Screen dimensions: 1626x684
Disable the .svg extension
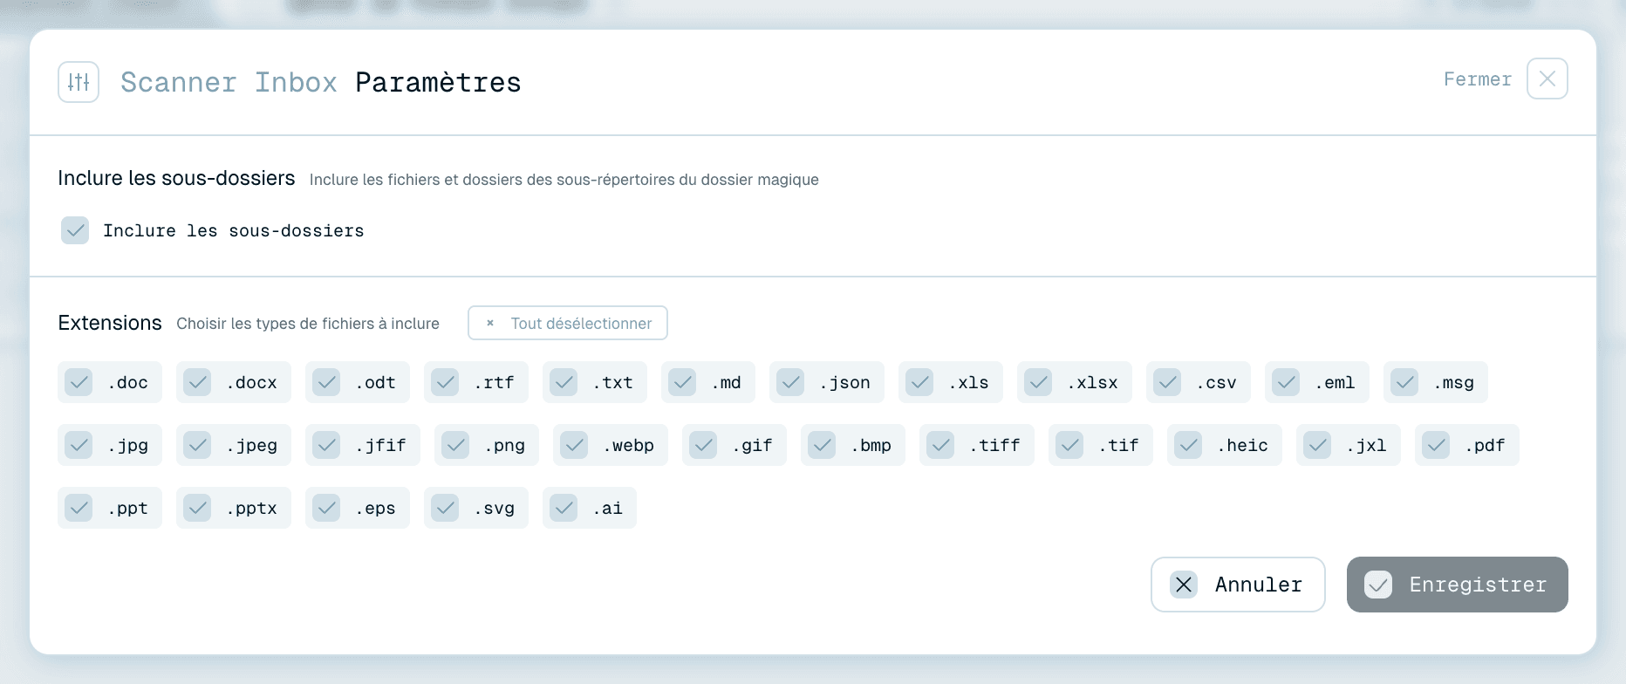point(445,508)
